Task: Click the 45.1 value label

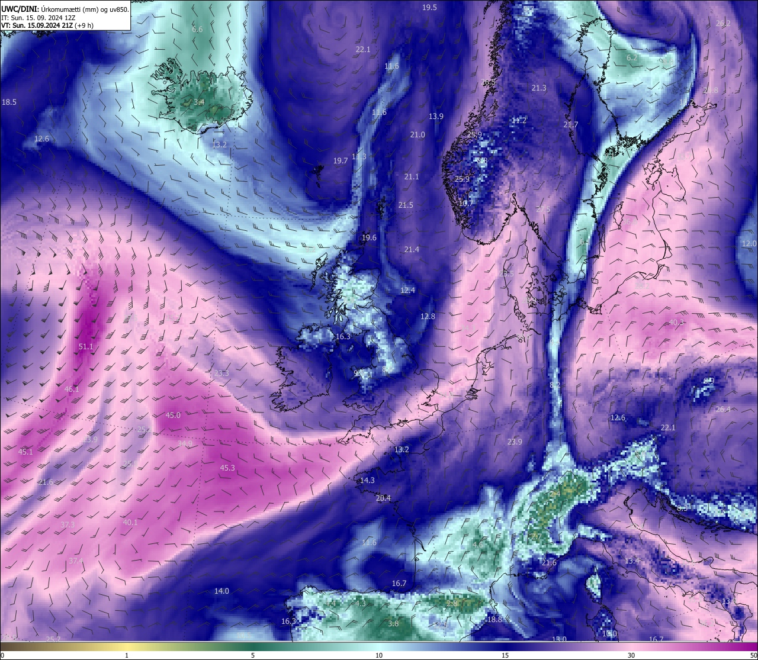Action: point(25,452)
